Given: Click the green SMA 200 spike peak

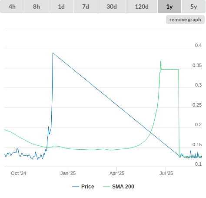Looking at the screenshot, I should (x=161, y=61).
